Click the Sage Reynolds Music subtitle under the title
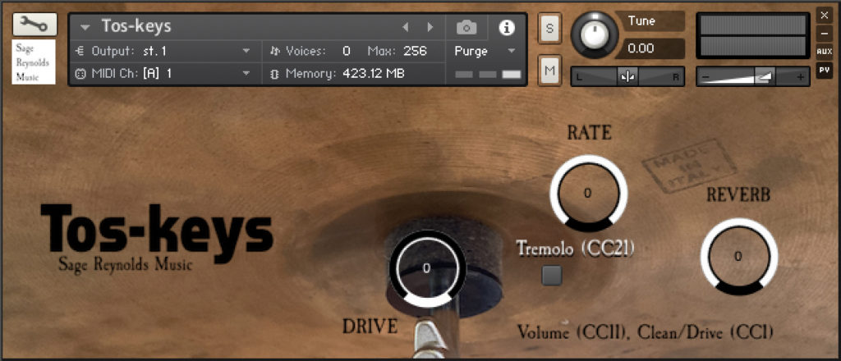This screenshot has height=361, width=841. (x=125, y=264)
